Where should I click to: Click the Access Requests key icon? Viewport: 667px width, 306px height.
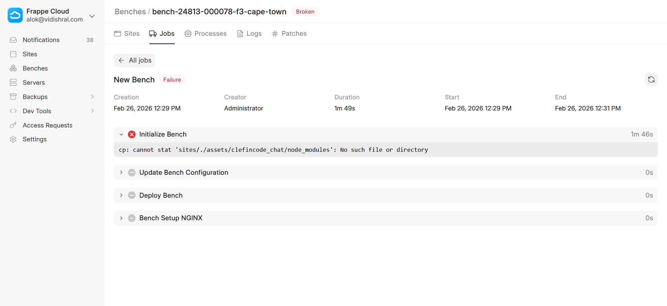13,125
